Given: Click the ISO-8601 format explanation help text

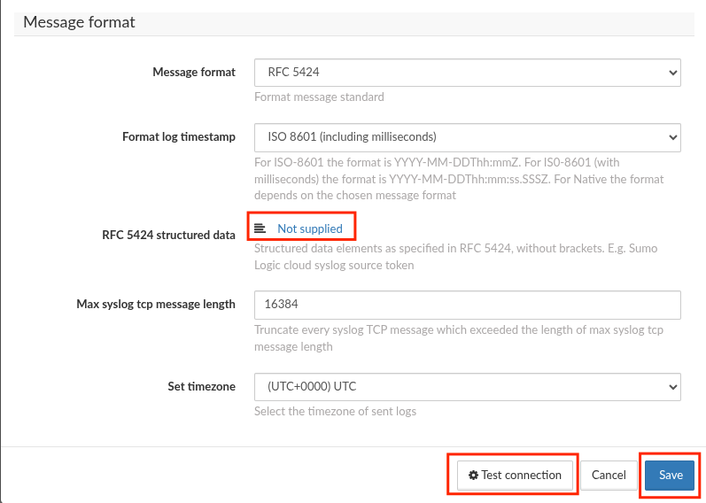Looking at the screenshot, I should pyautogui.click(x=459, y=179).
